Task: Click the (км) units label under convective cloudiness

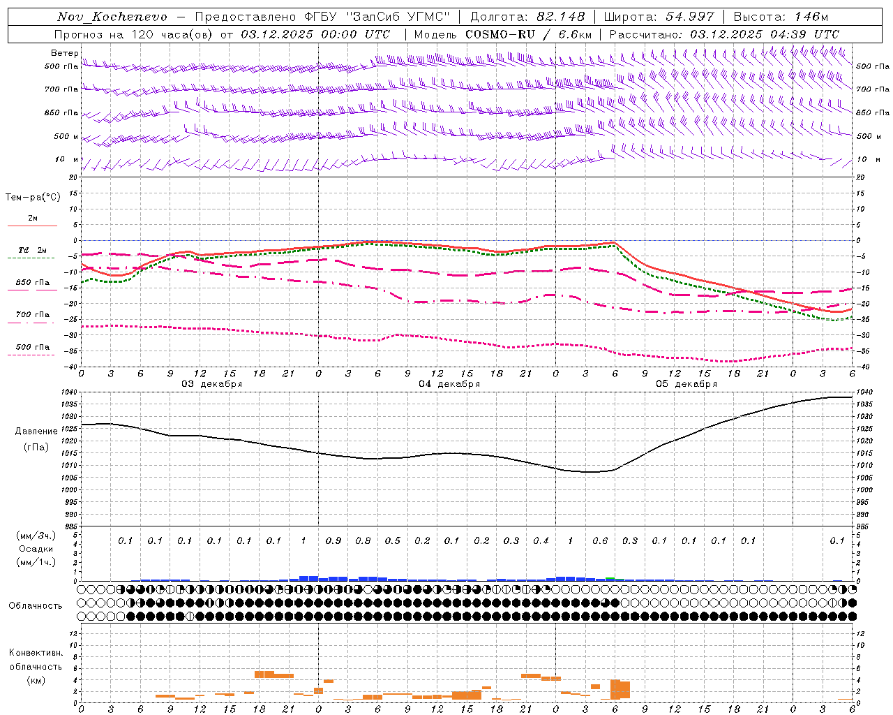Action: click(36, 680)
